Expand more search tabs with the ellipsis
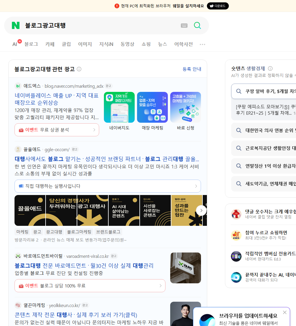Image resolution: width=296 pixels, height=326 pixels. (x=202, y=44)
